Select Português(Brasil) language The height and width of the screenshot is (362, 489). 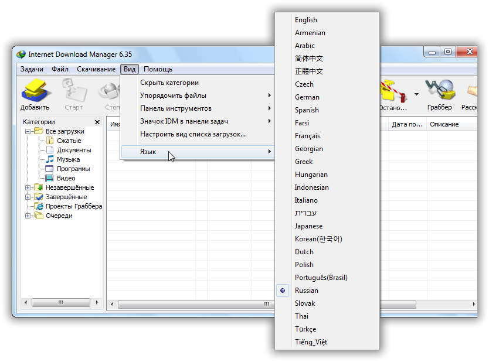[327, 278]
